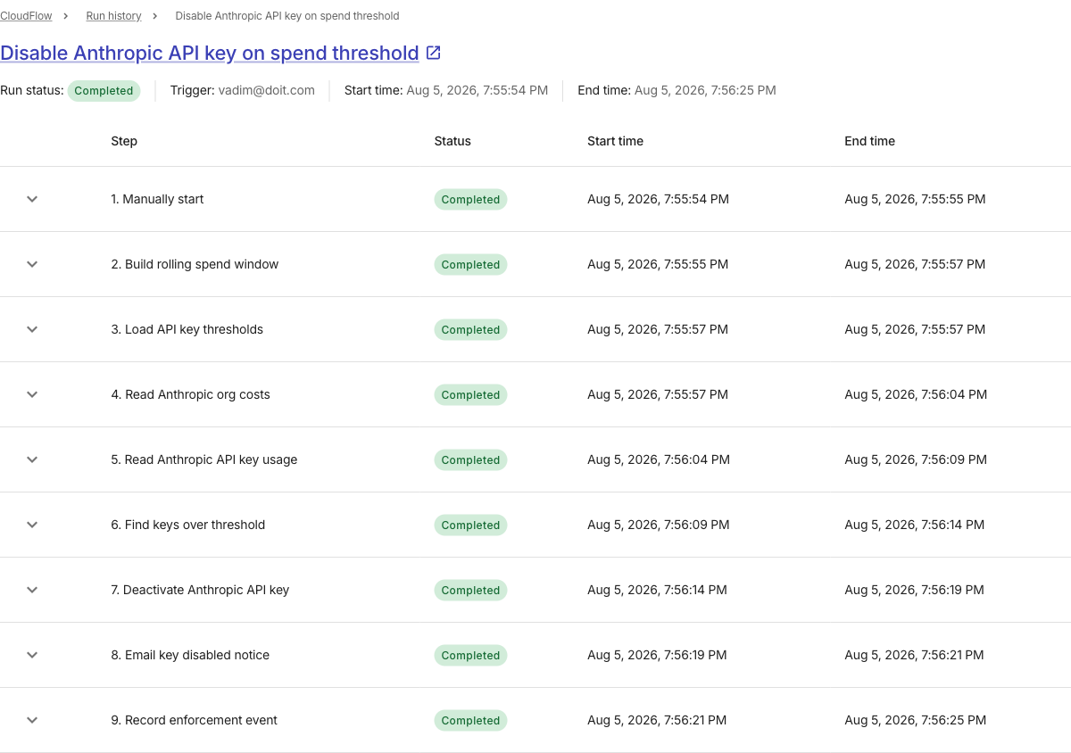The height and width of the screenshot is (753, 1071).
Task: Click the Status column header
Action: (x=452, y=141)
